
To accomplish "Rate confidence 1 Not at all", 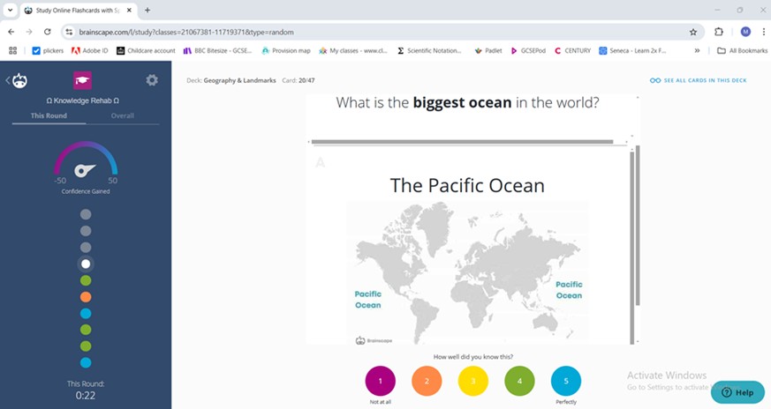I will [380, 381].
